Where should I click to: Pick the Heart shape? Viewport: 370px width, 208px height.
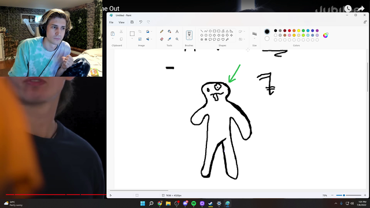[x=223, y=39]
